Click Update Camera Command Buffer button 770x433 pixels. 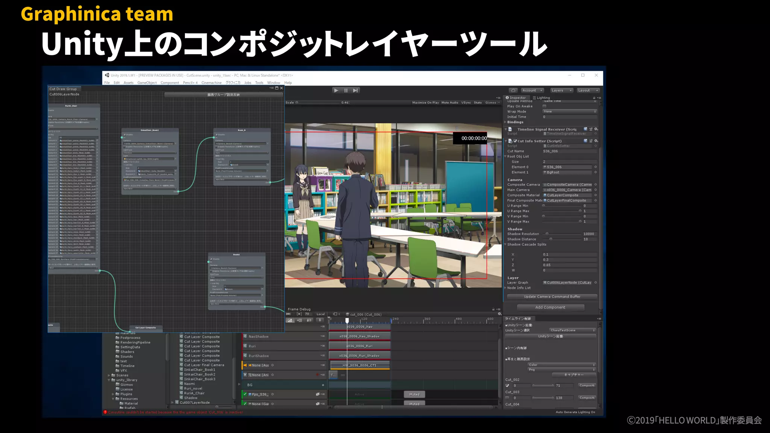pyautogui.click(x=552, y=297)
